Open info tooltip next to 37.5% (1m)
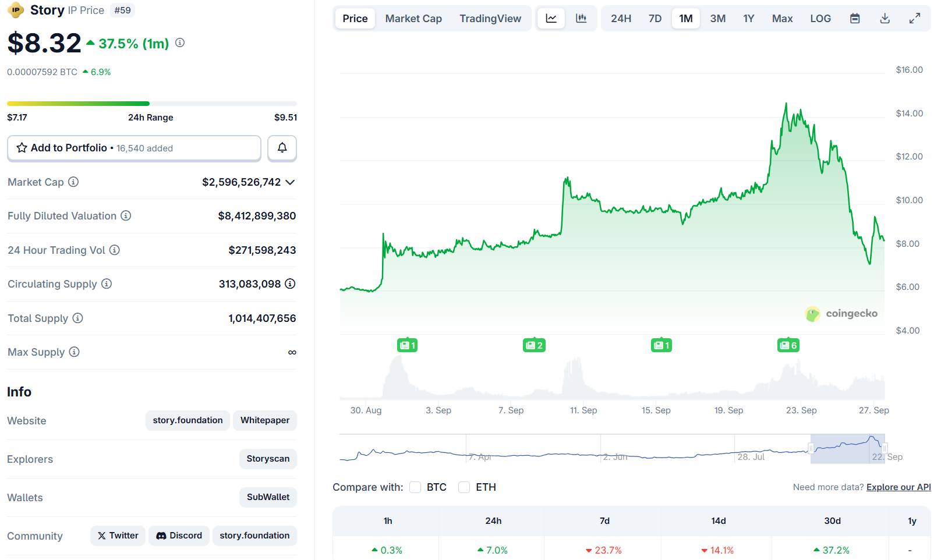941x560 pixels. coord(180,42)
